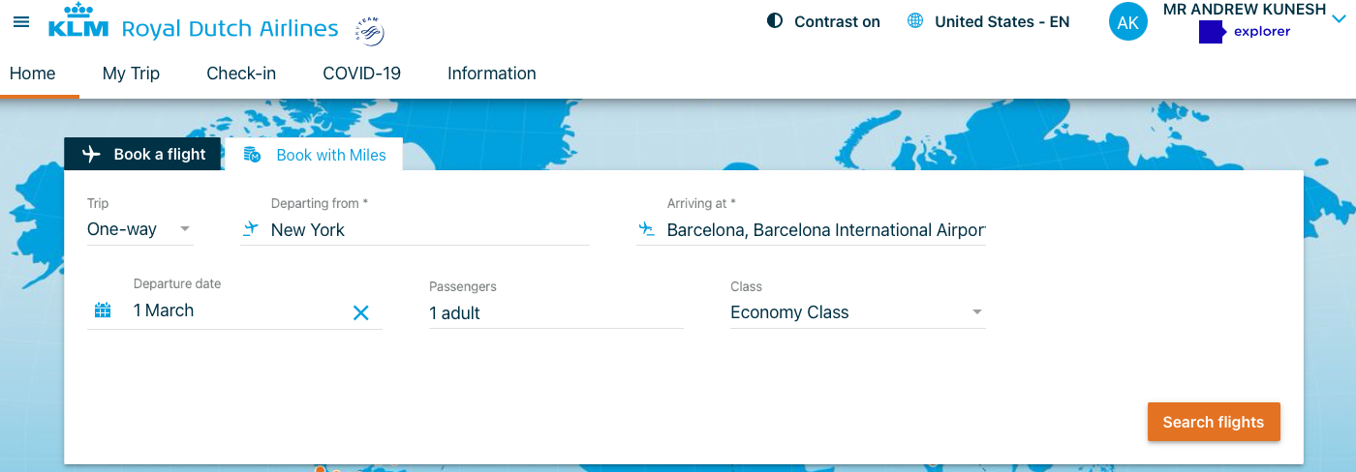Viewport: 1356px width, 472px height.
Task: Click the AK profile avatar
Action: pos(1128,22)
